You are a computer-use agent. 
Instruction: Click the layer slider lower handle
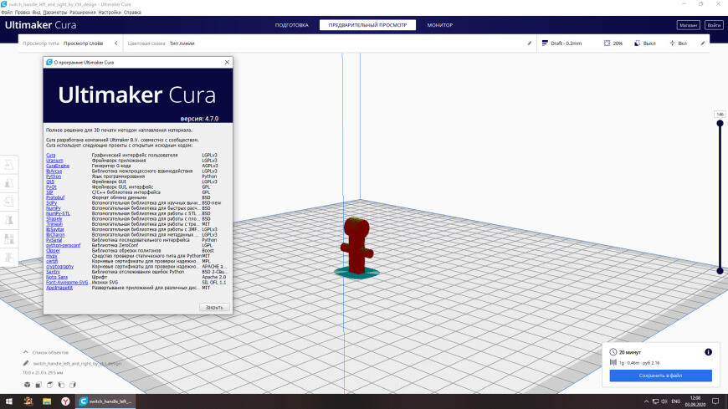click(720, 271)
